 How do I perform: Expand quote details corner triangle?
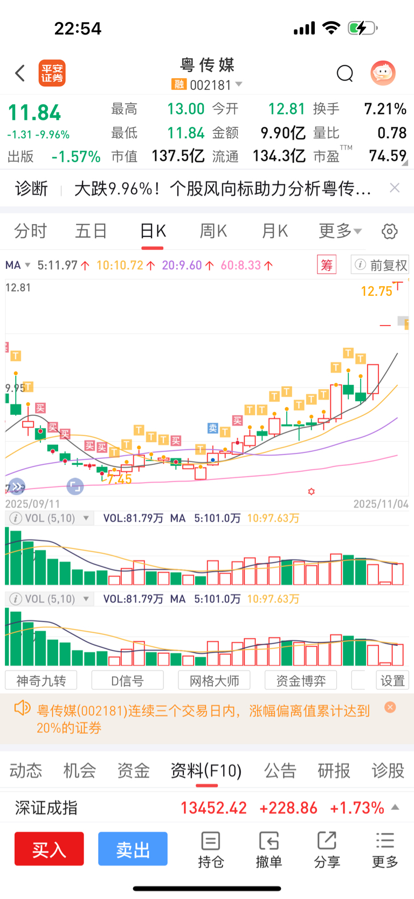(x=405, y=163)
